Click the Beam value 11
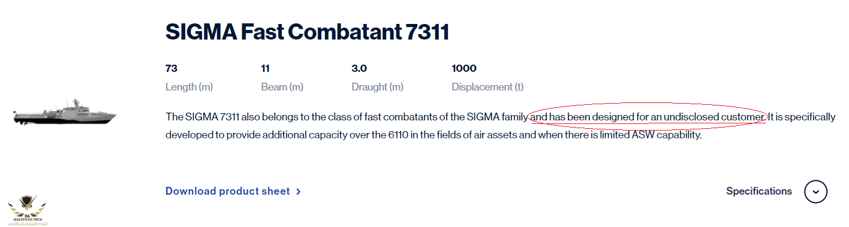 [265, 68]
